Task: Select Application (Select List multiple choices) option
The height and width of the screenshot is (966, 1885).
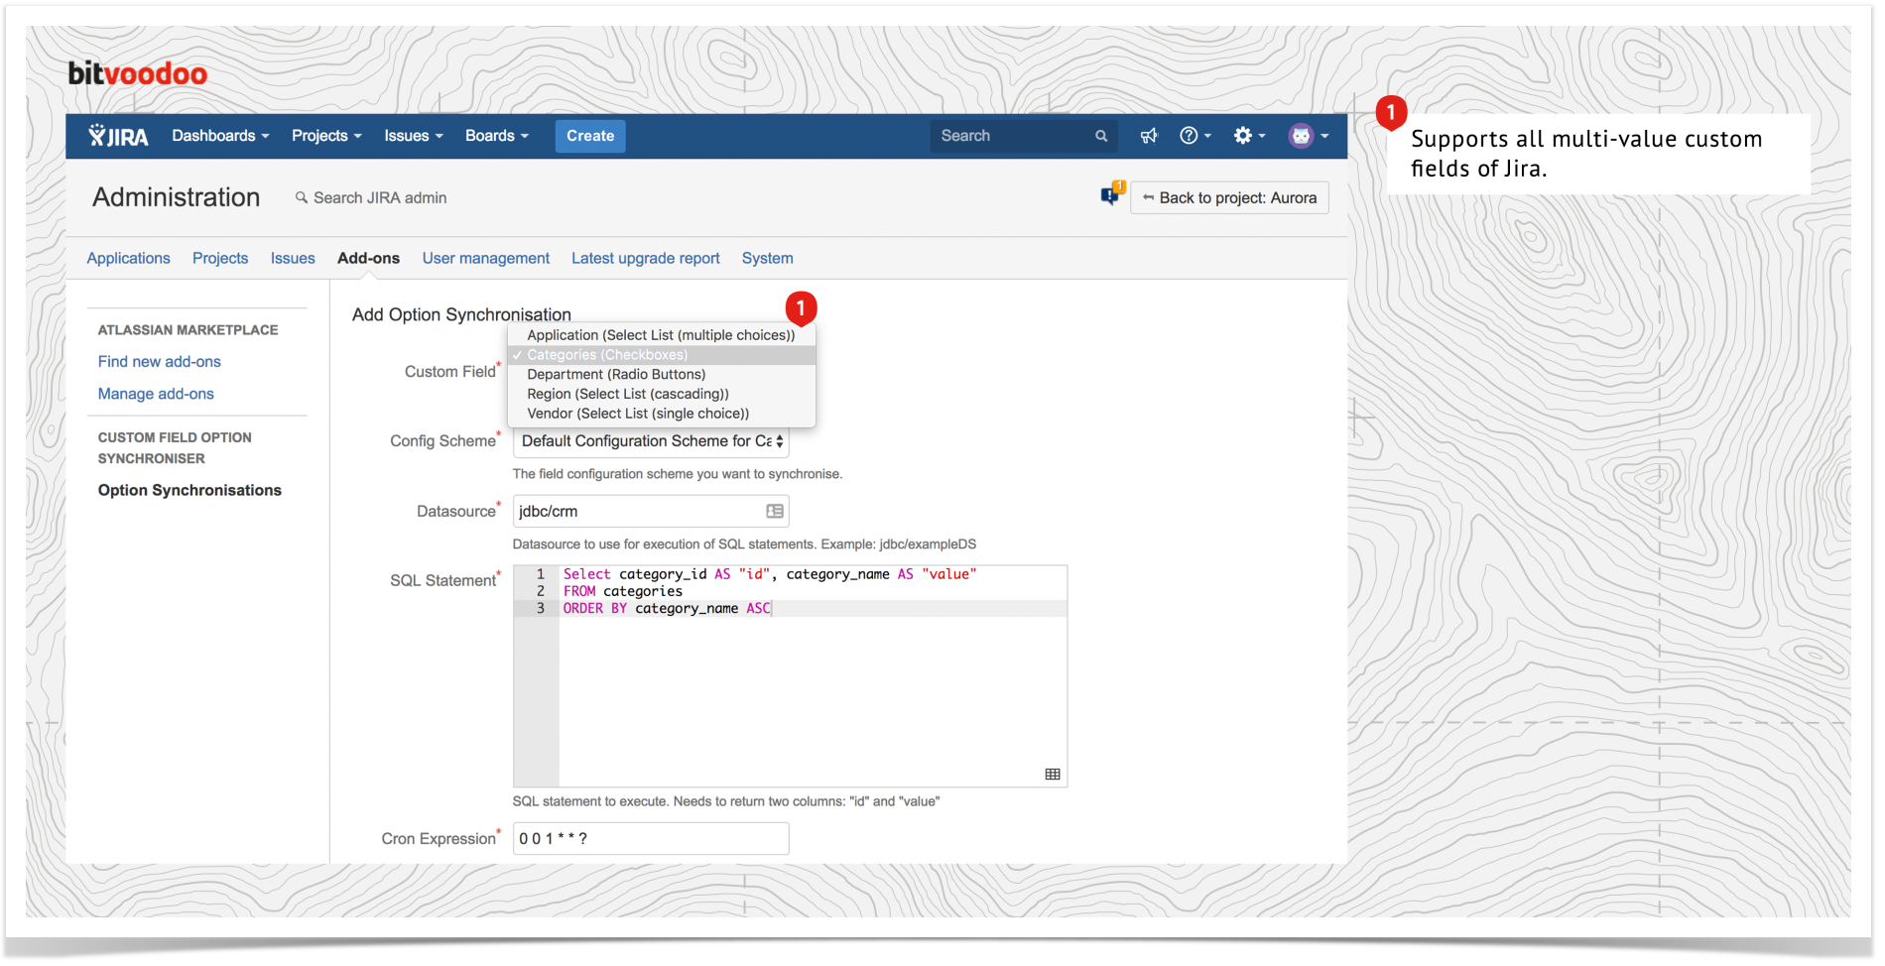Action: (662, 335)
